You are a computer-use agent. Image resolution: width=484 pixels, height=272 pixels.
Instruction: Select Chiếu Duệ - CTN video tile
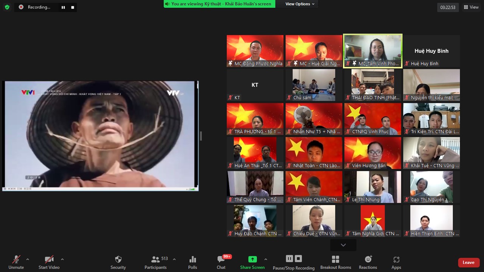[314, 221]
